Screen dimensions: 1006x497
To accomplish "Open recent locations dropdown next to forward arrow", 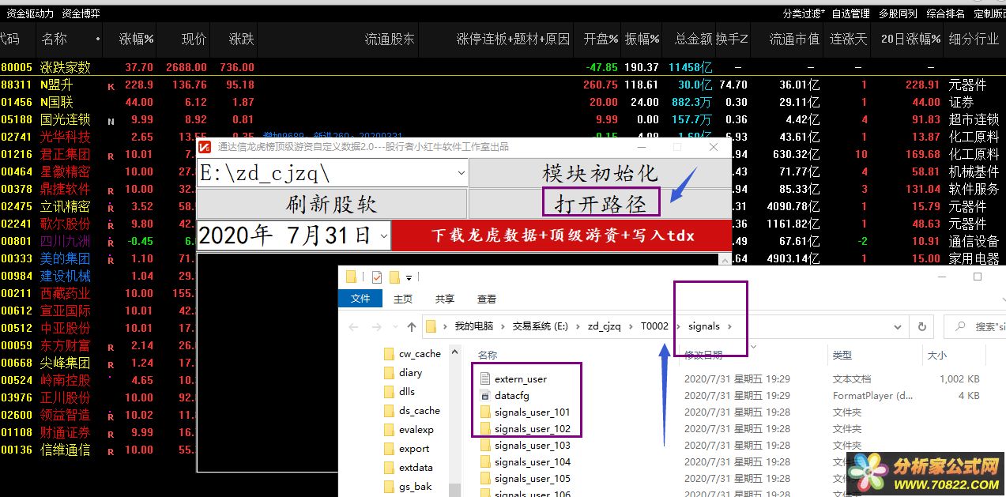I will coord(394,327).
